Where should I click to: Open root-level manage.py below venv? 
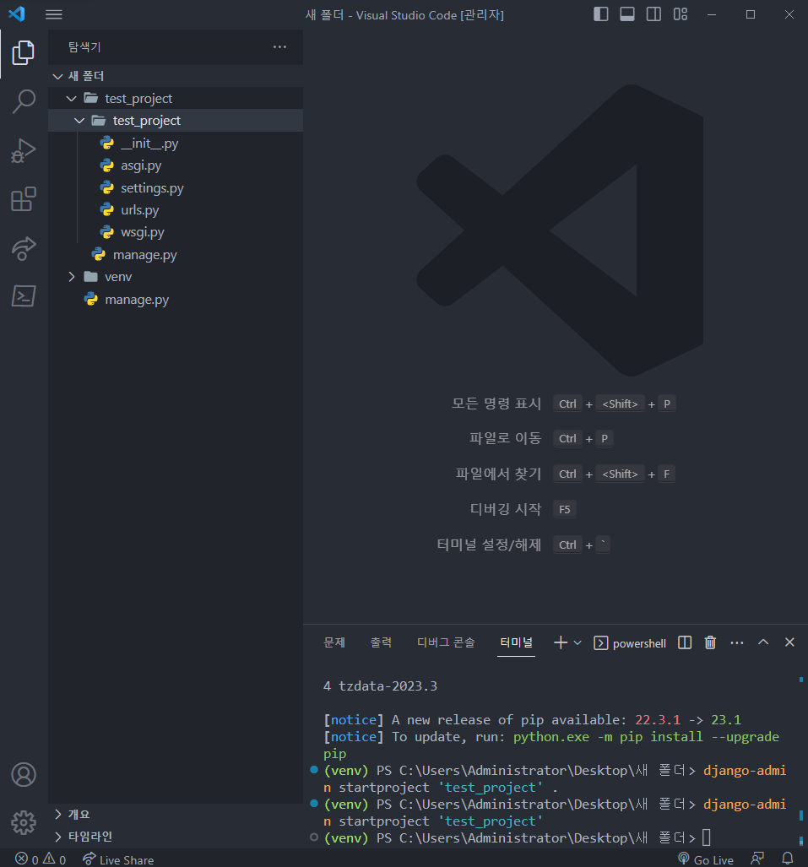pos(176,300)
